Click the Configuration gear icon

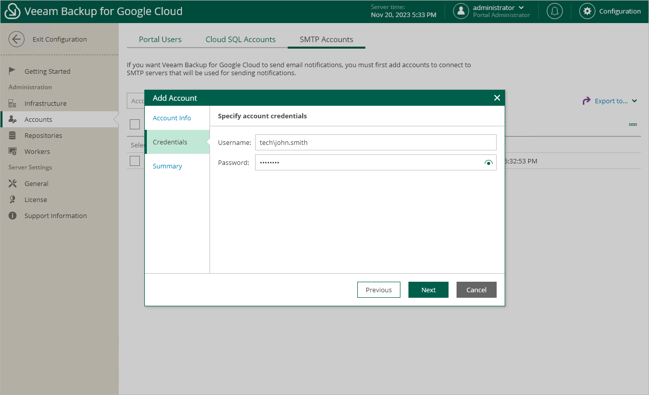(587, 11)
